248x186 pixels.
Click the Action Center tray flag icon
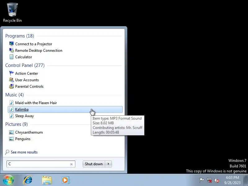[x=201, y=180]
